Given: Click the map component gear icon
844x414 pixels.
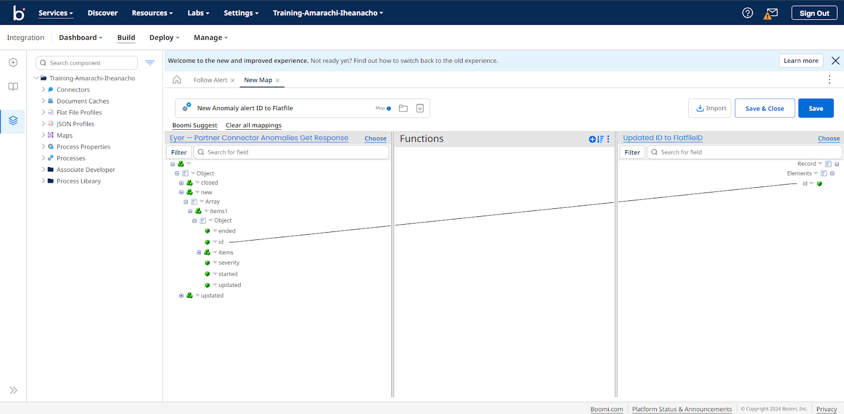Looking at the screenshot, I should click(x=187, y=107).
